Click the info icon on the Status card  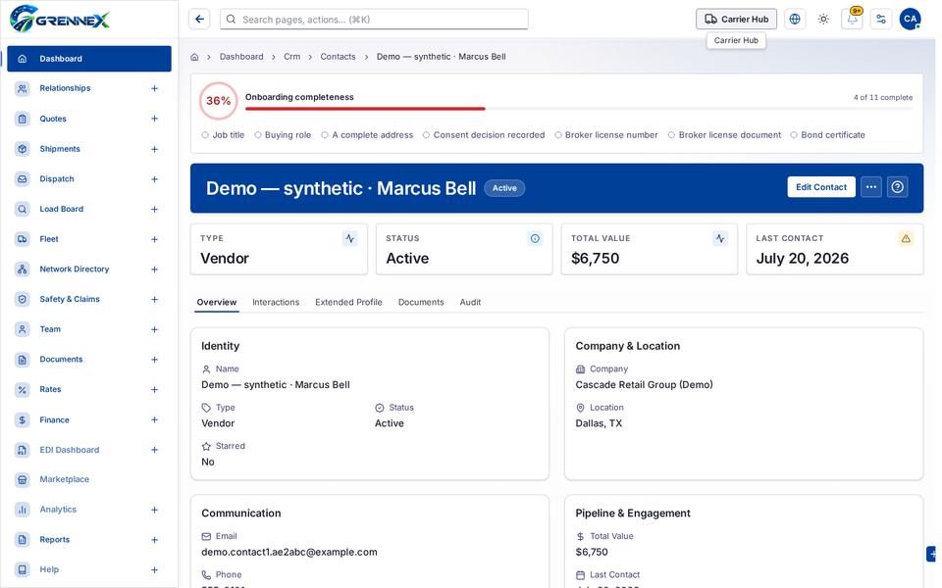pos(535,239)
